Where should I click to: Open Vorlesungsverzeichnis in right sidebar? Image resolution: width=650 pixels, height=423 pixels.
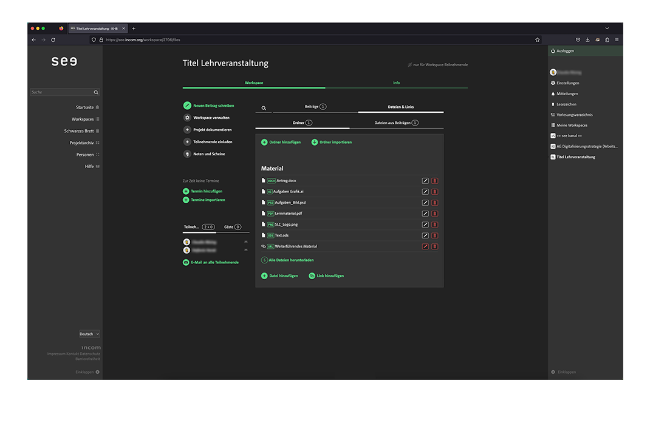tap(571, 115)
